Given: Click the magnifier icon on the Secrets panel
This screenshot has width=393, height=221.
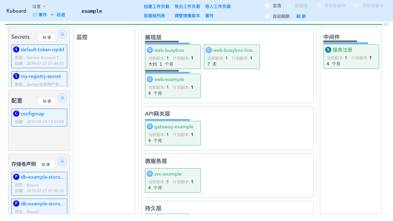Looking at the screenshot, I should 62,34.
